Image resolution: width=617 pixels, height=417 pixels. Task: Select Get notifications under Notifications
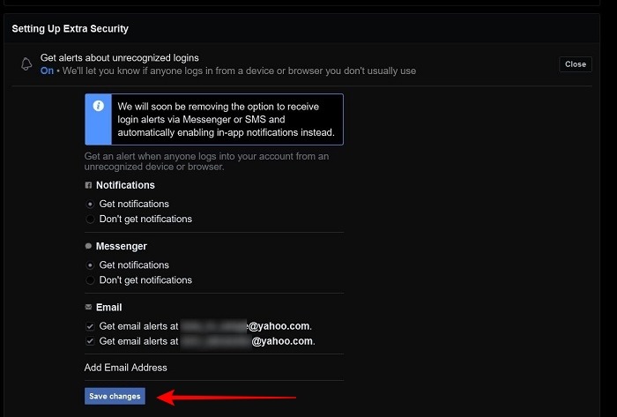[x=90, y=205]
